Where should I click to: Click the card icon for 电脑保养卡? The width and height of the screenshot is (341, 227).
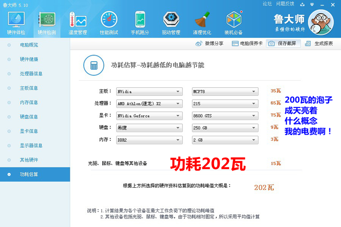[235, 44]
